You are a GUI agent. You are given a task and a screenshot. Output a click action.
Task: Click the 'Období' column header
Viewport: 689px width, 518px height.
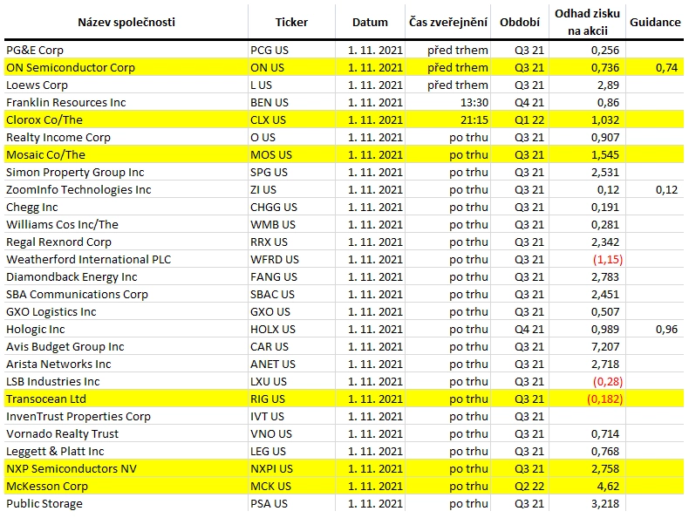[520, 23]
